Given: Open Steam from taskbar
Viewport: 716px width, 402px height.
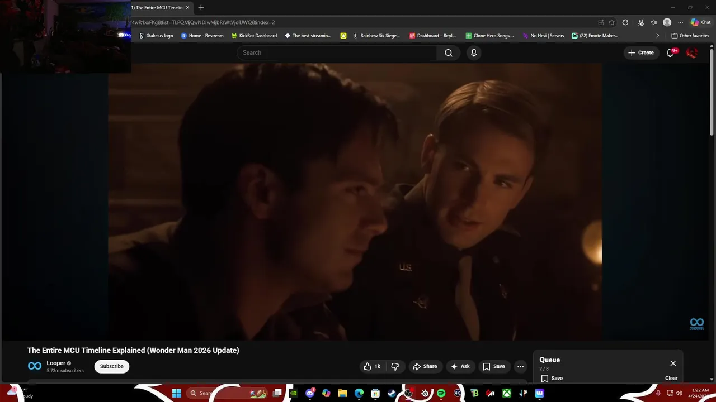Looking at the screenshot, I should (x=392, y=393).
